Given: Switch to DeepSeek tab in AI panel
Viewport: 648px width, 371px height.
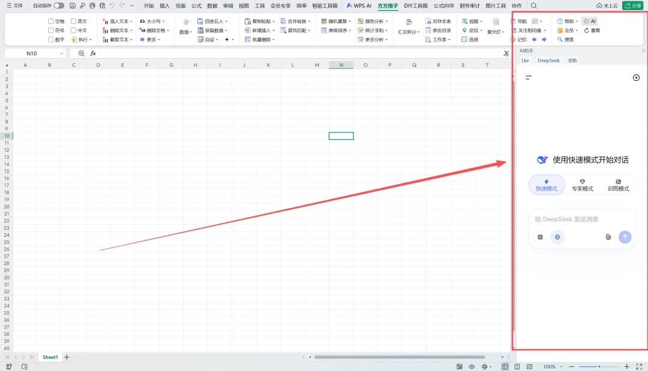Looking at the screenshot, I should pyautogui.click(x=548, y=61).
